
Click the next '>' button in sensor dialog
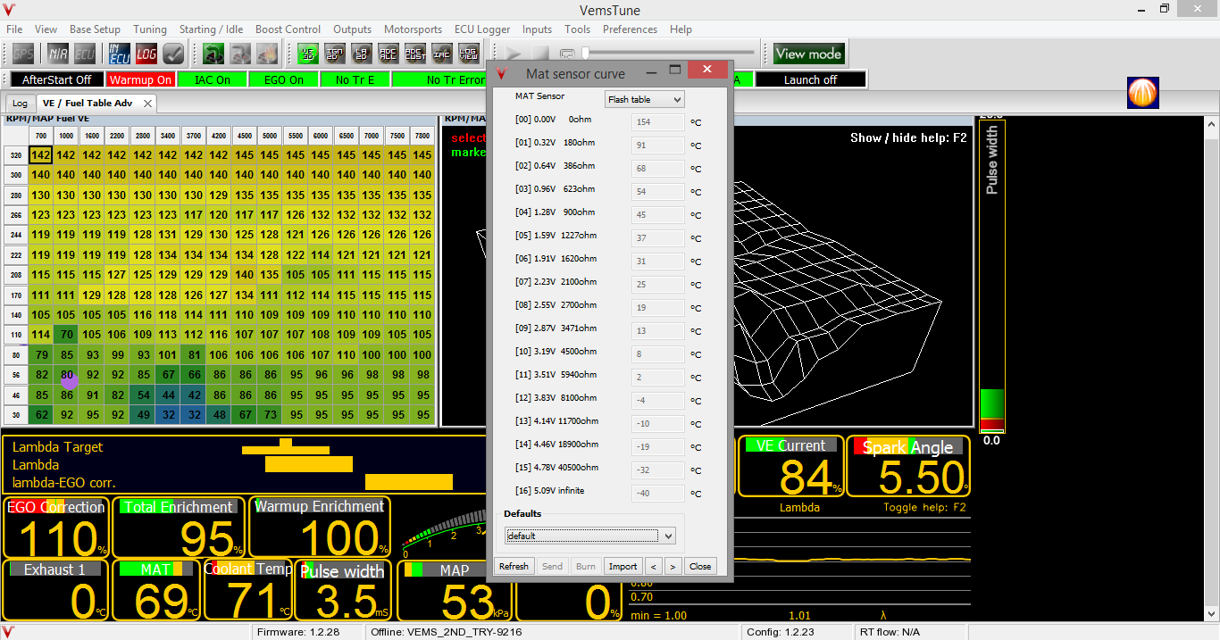673,566
